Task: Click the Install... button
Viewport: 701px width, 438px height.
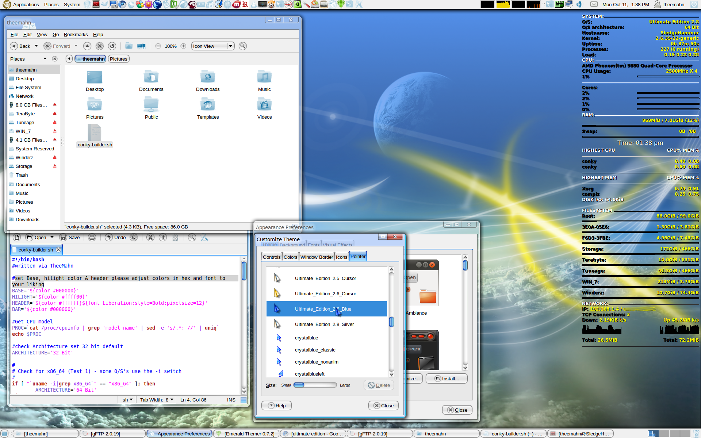Action: tap(447, 379)
